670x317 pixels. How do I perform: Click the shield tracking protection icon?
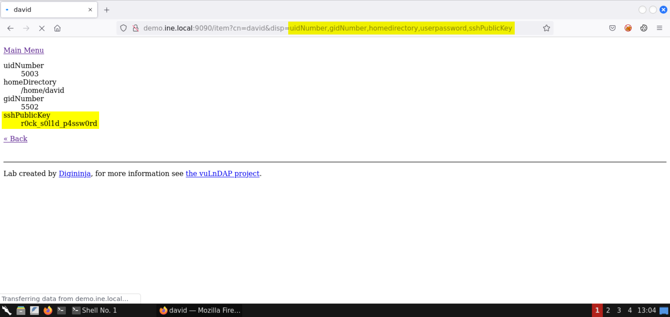(x=123, y=28)
